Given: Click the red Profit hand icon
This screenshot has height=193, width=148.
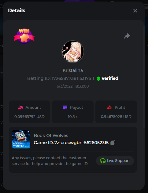Looking at the screenshot, I should click(109, 108).
